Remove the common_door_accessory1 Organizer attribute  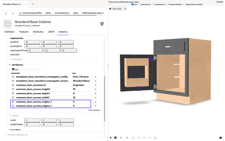coord(96,85)
